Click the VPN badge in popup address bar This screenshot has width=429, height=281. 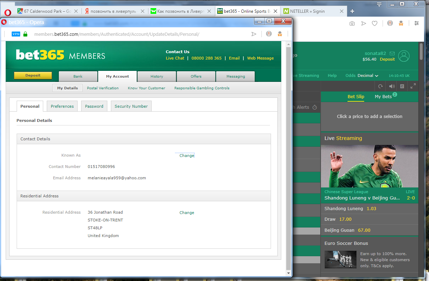(x=16, y=34)
